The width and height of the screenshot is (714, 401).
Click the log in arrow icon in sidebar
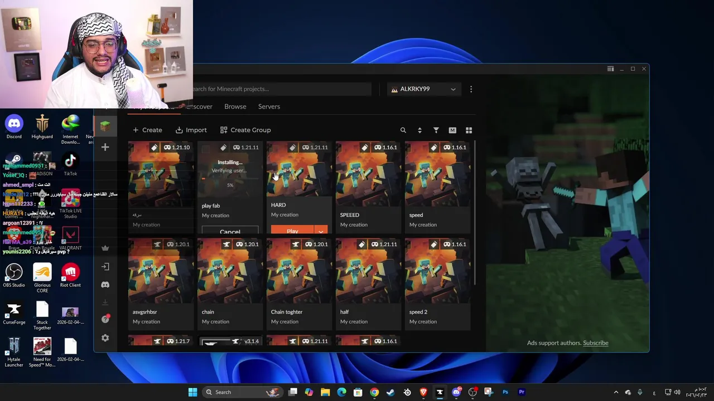pos(105,267)
